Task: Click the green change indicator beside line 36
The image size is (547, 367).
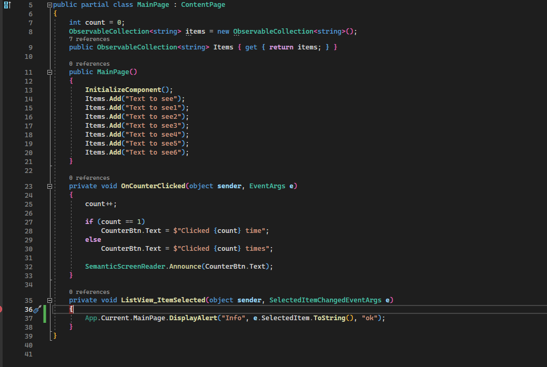Action: click(44, 309)
